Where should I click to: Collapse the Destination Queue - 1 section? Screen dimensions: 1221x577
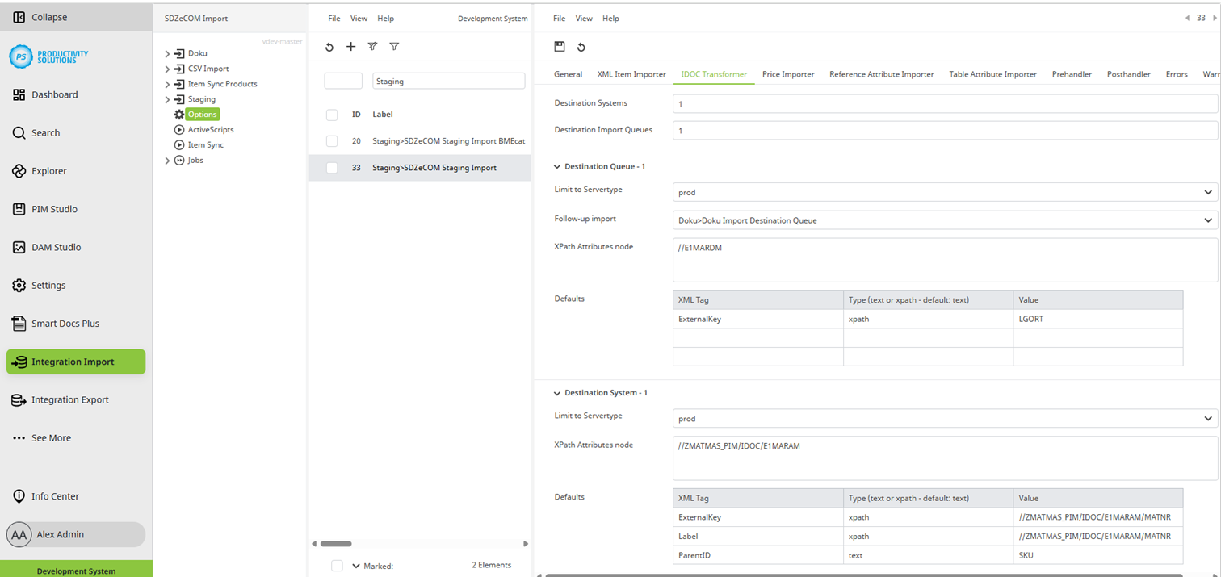pos(556,166)
